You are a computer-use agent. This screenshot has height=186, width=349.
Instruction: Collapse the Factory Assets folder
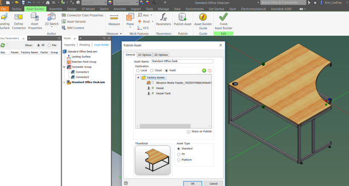point(138,77)
